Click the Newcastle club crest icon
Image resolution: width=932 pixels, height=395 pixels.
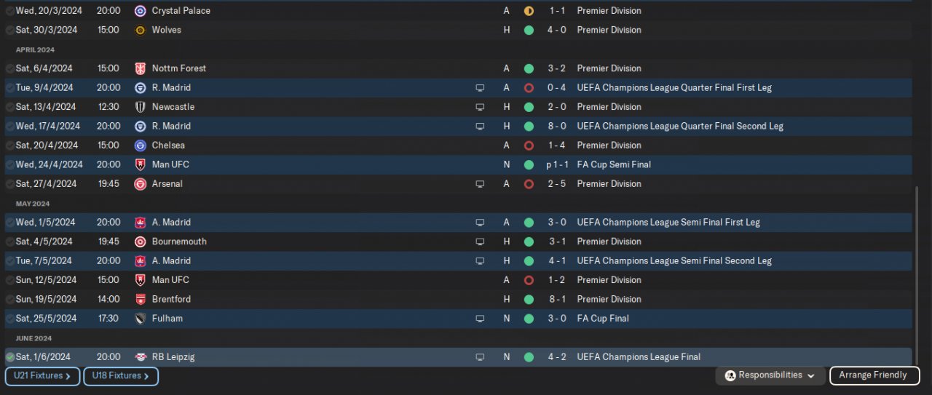click(x=141, y=107)
